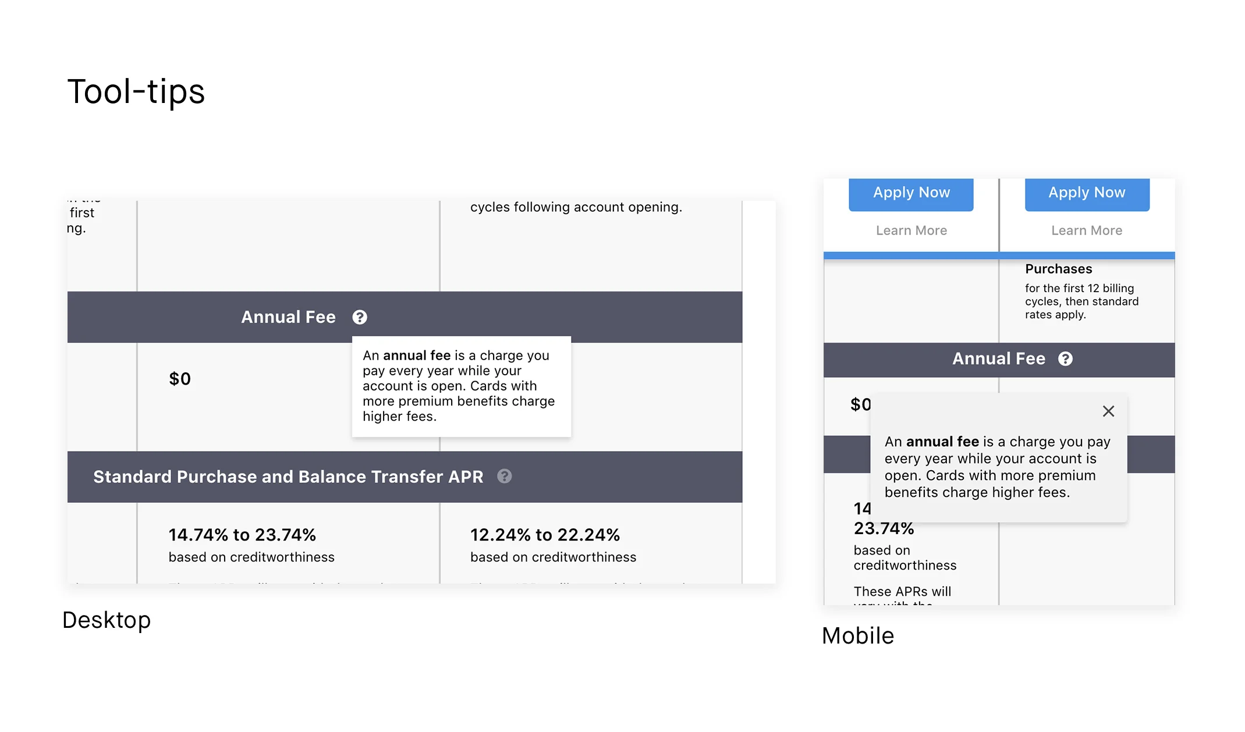Select the 12.24% to 22.24% rate
The image size is (1245, 732).
coord(545,535)
